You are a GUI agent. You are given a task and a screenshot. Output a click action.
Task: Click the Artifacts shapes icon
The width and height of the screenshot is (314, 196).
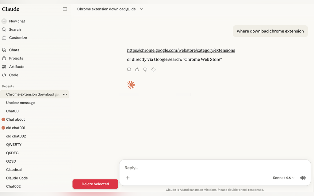point(4,67)
